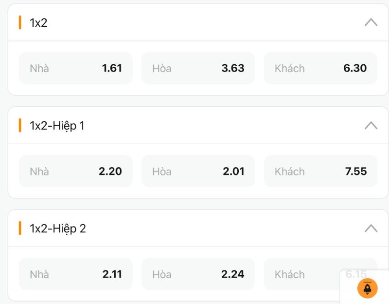Click the 1x2-Hiệp 2 market title
The height and width of the screenshot is (304, 389).
click(x=57, y=228)
